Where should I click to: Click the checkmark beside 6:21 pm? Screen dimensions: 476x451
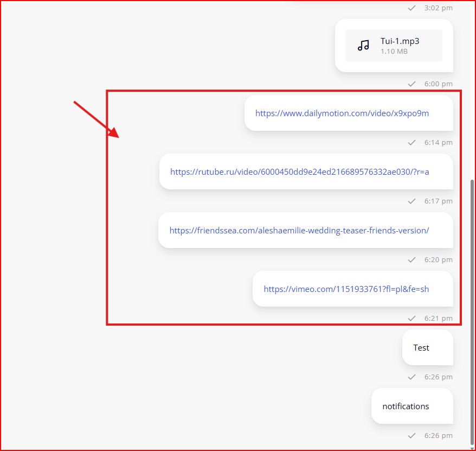(x=412, y=319)
